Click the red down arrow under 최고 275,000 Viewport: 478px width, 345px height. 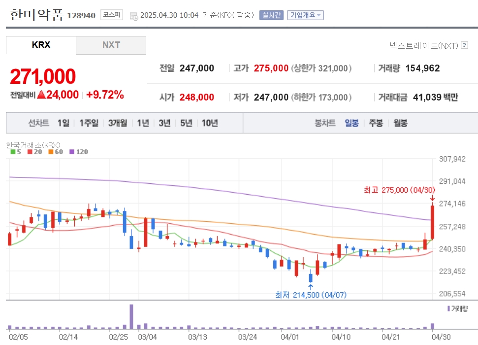click(432, 199)
